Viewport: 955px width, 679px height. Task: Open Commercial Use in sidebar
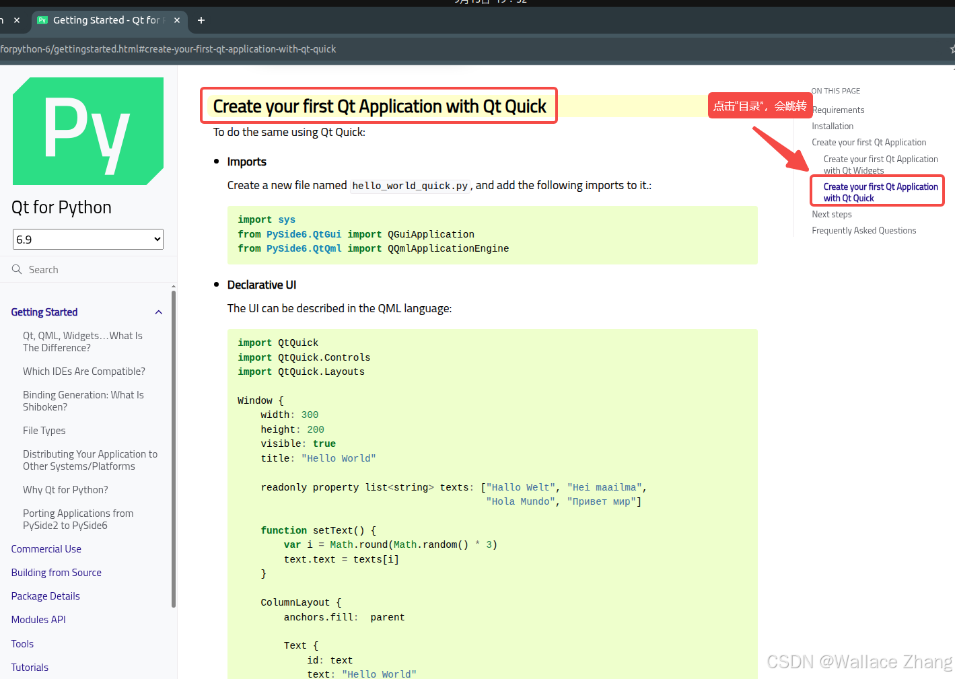point(46,549)
